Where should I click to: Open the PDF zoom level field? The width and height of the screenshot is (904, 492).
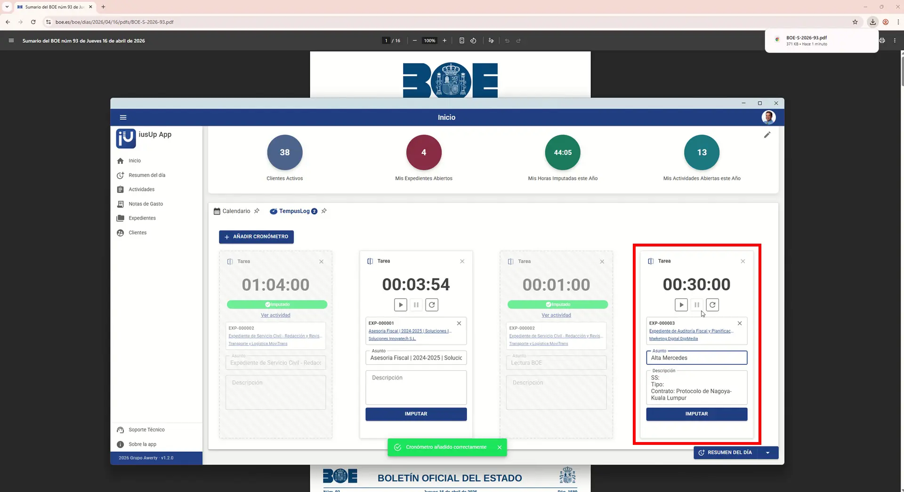429,41
